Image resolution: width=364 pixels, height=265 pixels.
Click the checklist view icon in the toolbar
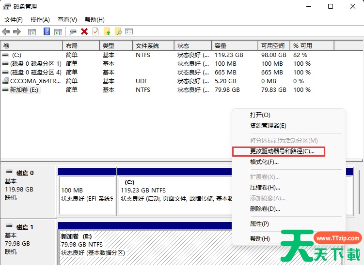coord(129,31)
